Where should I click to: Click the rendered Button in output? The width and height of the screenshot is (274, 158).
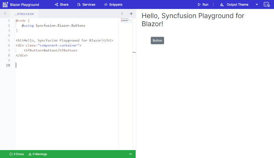click(x=157, y=40)
